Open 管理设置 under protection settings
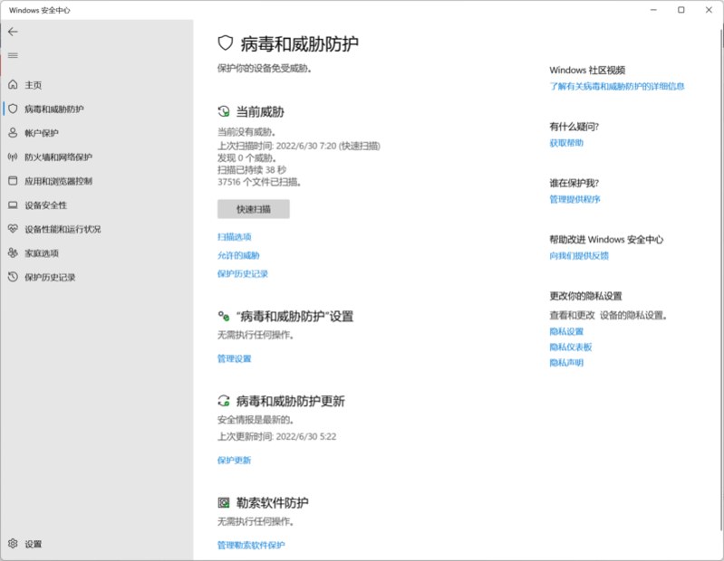 click(234, 358)
